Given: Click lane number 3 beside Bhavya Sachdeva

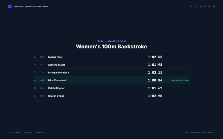Looking at the screenshot, I should click(x=35, y=72).
